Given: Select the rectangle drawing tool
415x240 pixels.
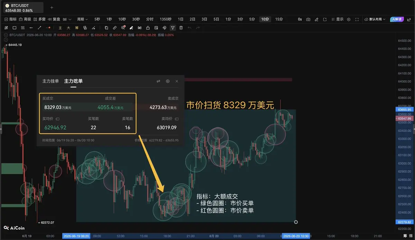Looking at the screenshot, I should (15, 28).
